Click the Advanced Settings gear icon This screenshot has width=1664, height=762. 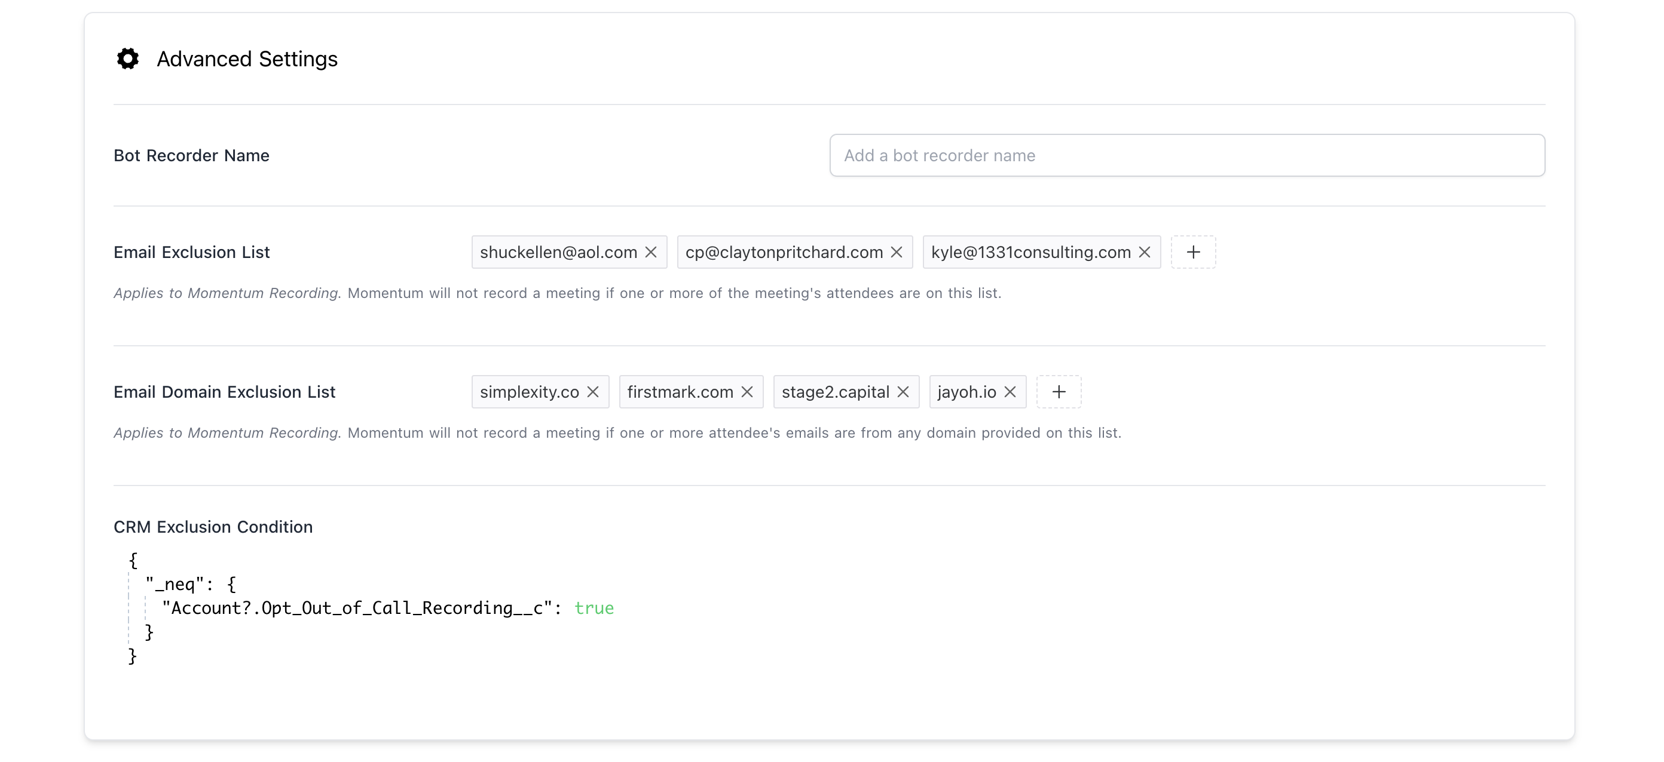click(x=128, y=59)
